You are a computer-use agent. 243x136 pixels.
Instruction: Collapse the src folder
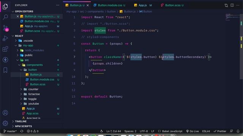[x=27, y=60]
